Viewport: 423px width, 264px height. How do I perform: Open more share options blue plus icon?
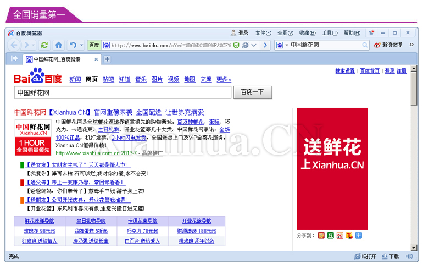click(x=359, y=235)
